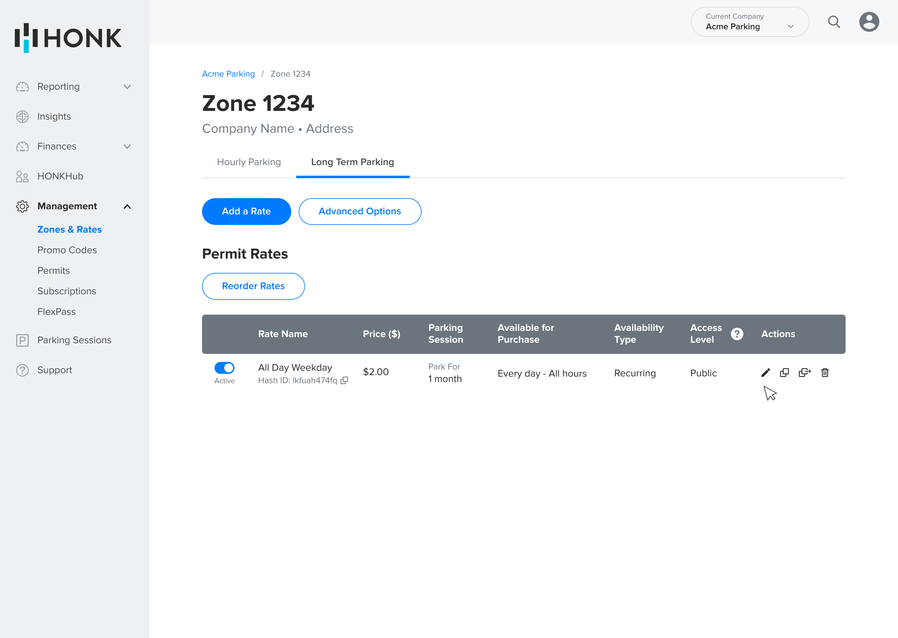Follow the Acme Parking breadcrumb link

228,74
